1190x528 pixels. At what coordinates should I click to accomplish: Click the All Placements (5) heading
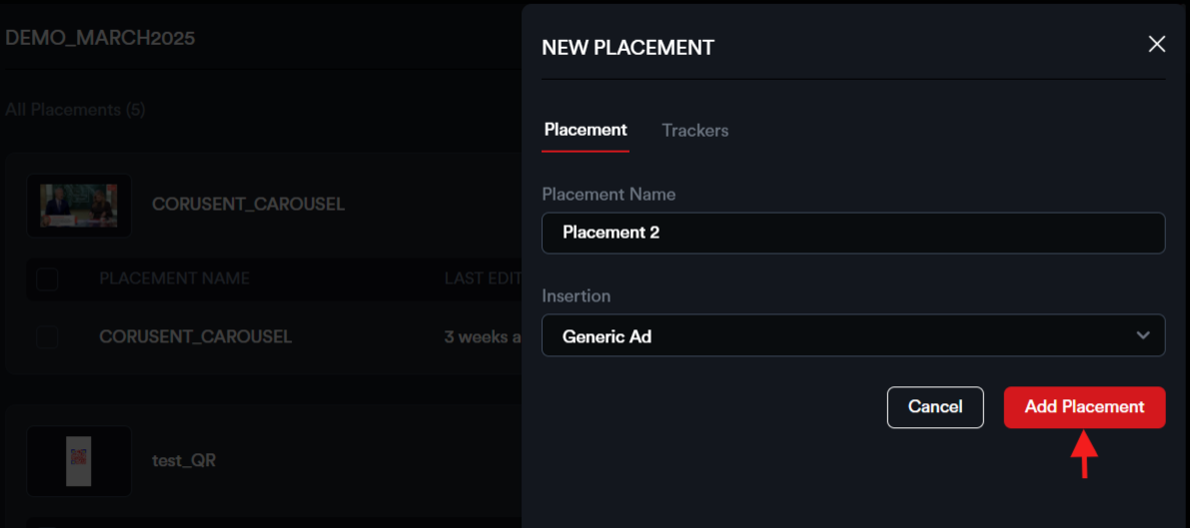75,110
